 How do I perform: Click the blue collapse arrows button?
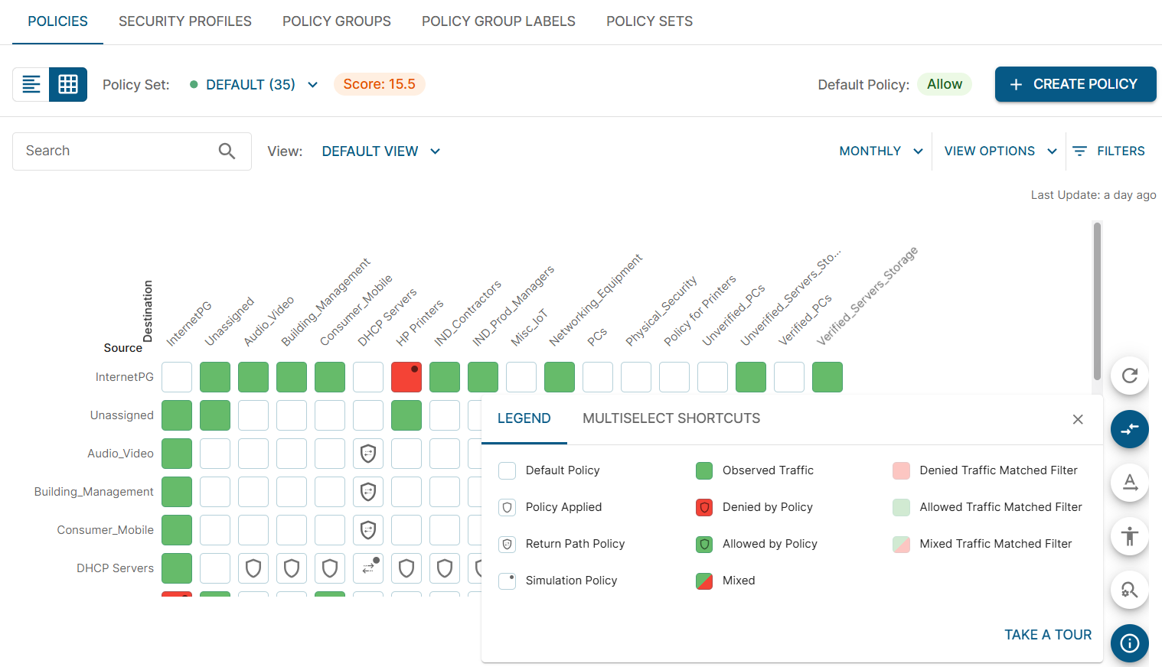click(1129, 429)
